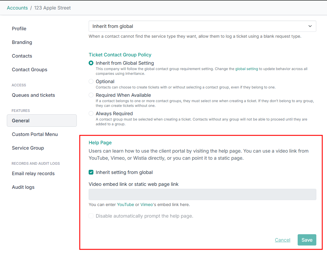The height and width of the screenshot is (255, 327).
Task: Uncheck Inherit setting from global checkbox
Action: 91,172
